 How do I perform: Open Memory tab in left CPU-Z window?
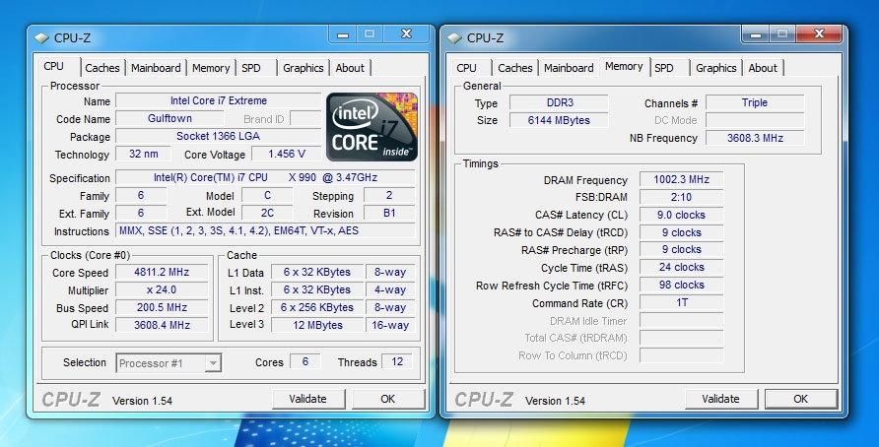click(211, 68)
